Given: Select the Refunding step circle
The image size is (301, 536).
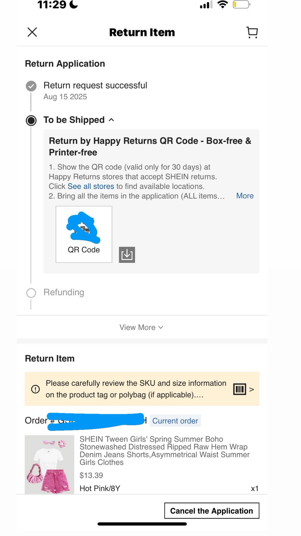Looking at the screenshot, I should coord(31,293).
